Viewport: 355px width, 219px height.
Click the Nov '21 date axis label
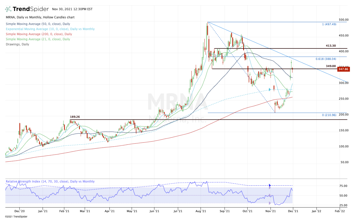[x=270, y=211]
